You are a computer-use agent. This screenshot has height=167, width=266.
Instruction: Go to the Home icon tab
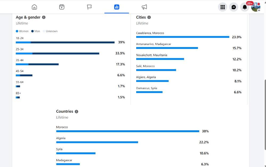click(34, 7)
